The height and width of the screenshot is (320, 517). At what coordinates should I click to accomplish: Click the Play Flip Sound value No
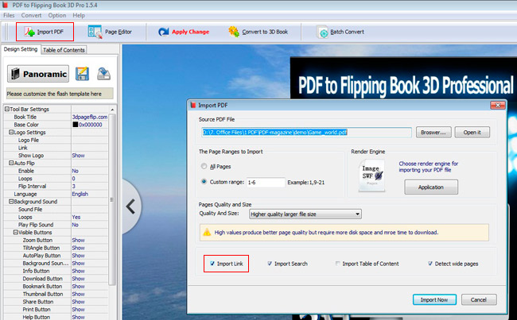coord(76,225)
